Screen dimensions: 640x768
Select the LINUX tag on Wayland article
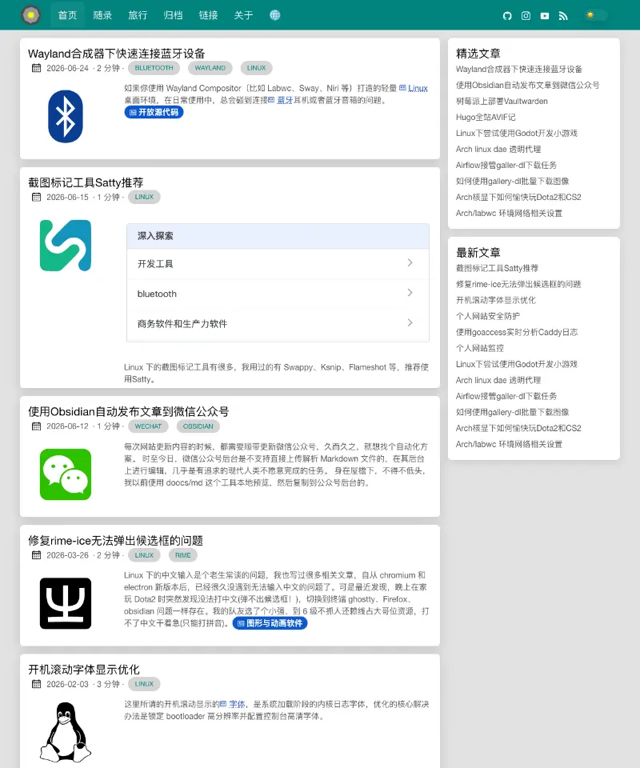pos(256,68)
